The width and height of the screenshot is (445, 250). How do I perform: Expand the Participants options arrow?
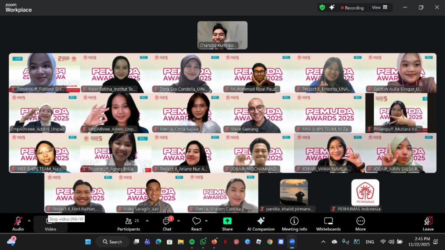147,220
